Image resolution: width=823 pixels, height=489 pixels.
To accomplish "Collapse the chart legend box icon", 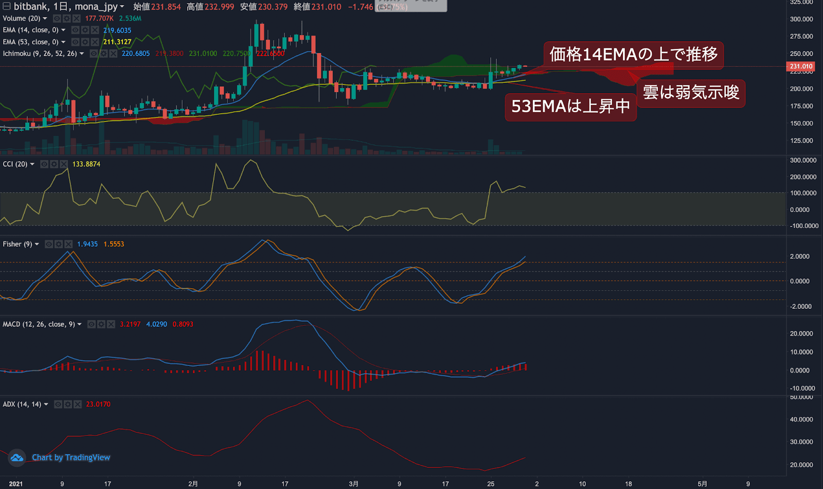I will pyautogui.click(x=7, y=7).
